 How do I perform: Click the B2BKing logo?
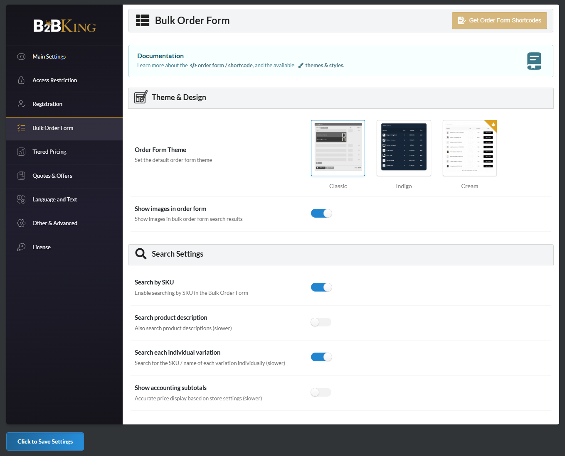coord(64,26)
